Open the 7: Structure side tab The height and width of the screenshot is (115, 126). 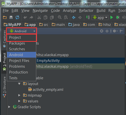[x=4, y=87]
